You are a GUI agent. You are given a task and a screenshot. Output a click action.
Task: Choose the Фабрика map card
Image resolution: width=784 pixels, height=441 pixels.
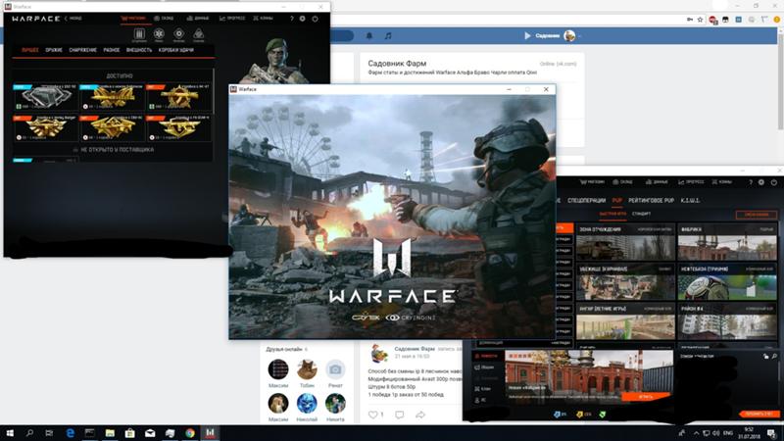pos(727,242)
